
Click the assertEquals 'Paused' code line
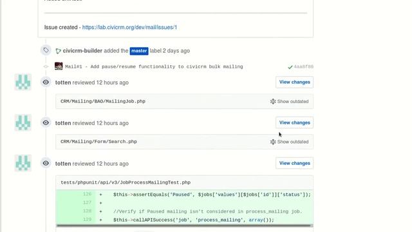[212, 195]
